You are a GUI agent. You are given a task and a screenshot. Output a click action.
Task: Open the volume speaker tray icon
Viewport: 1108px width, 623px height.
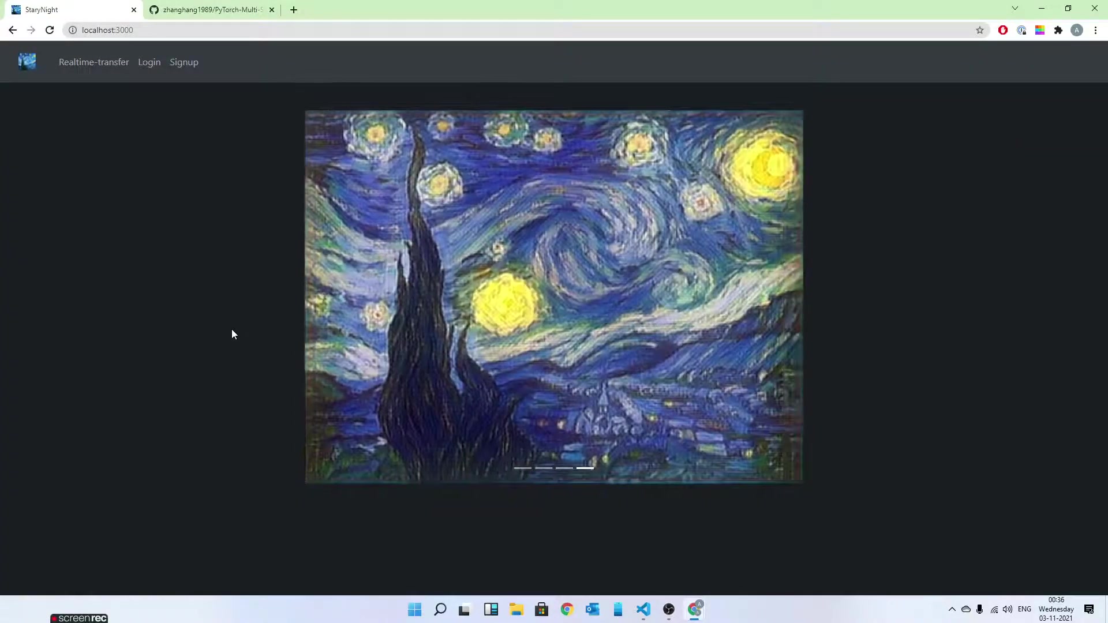1008,609
